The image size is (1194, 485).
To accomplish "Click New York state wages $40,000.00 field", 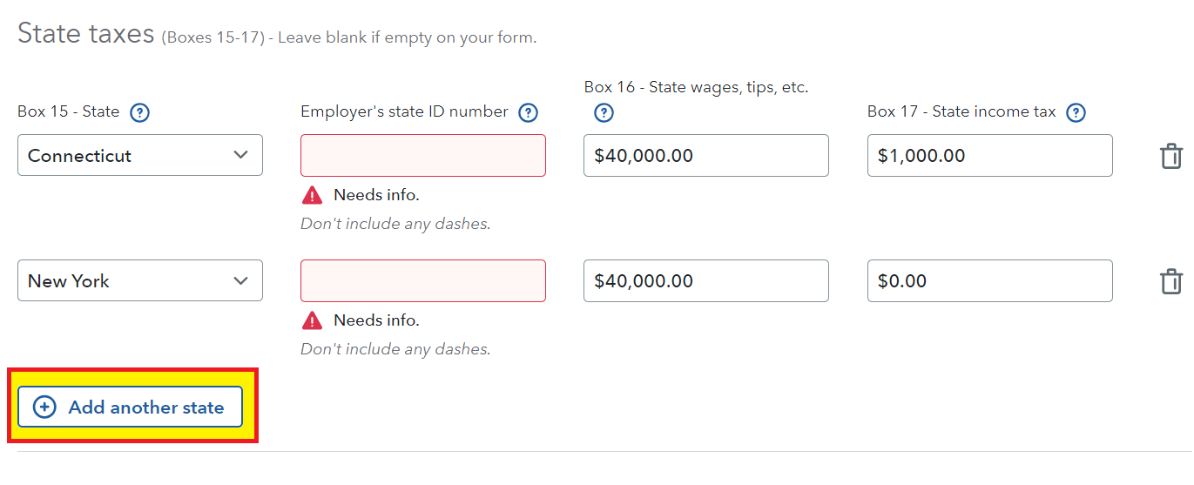I will click(705, 280).
